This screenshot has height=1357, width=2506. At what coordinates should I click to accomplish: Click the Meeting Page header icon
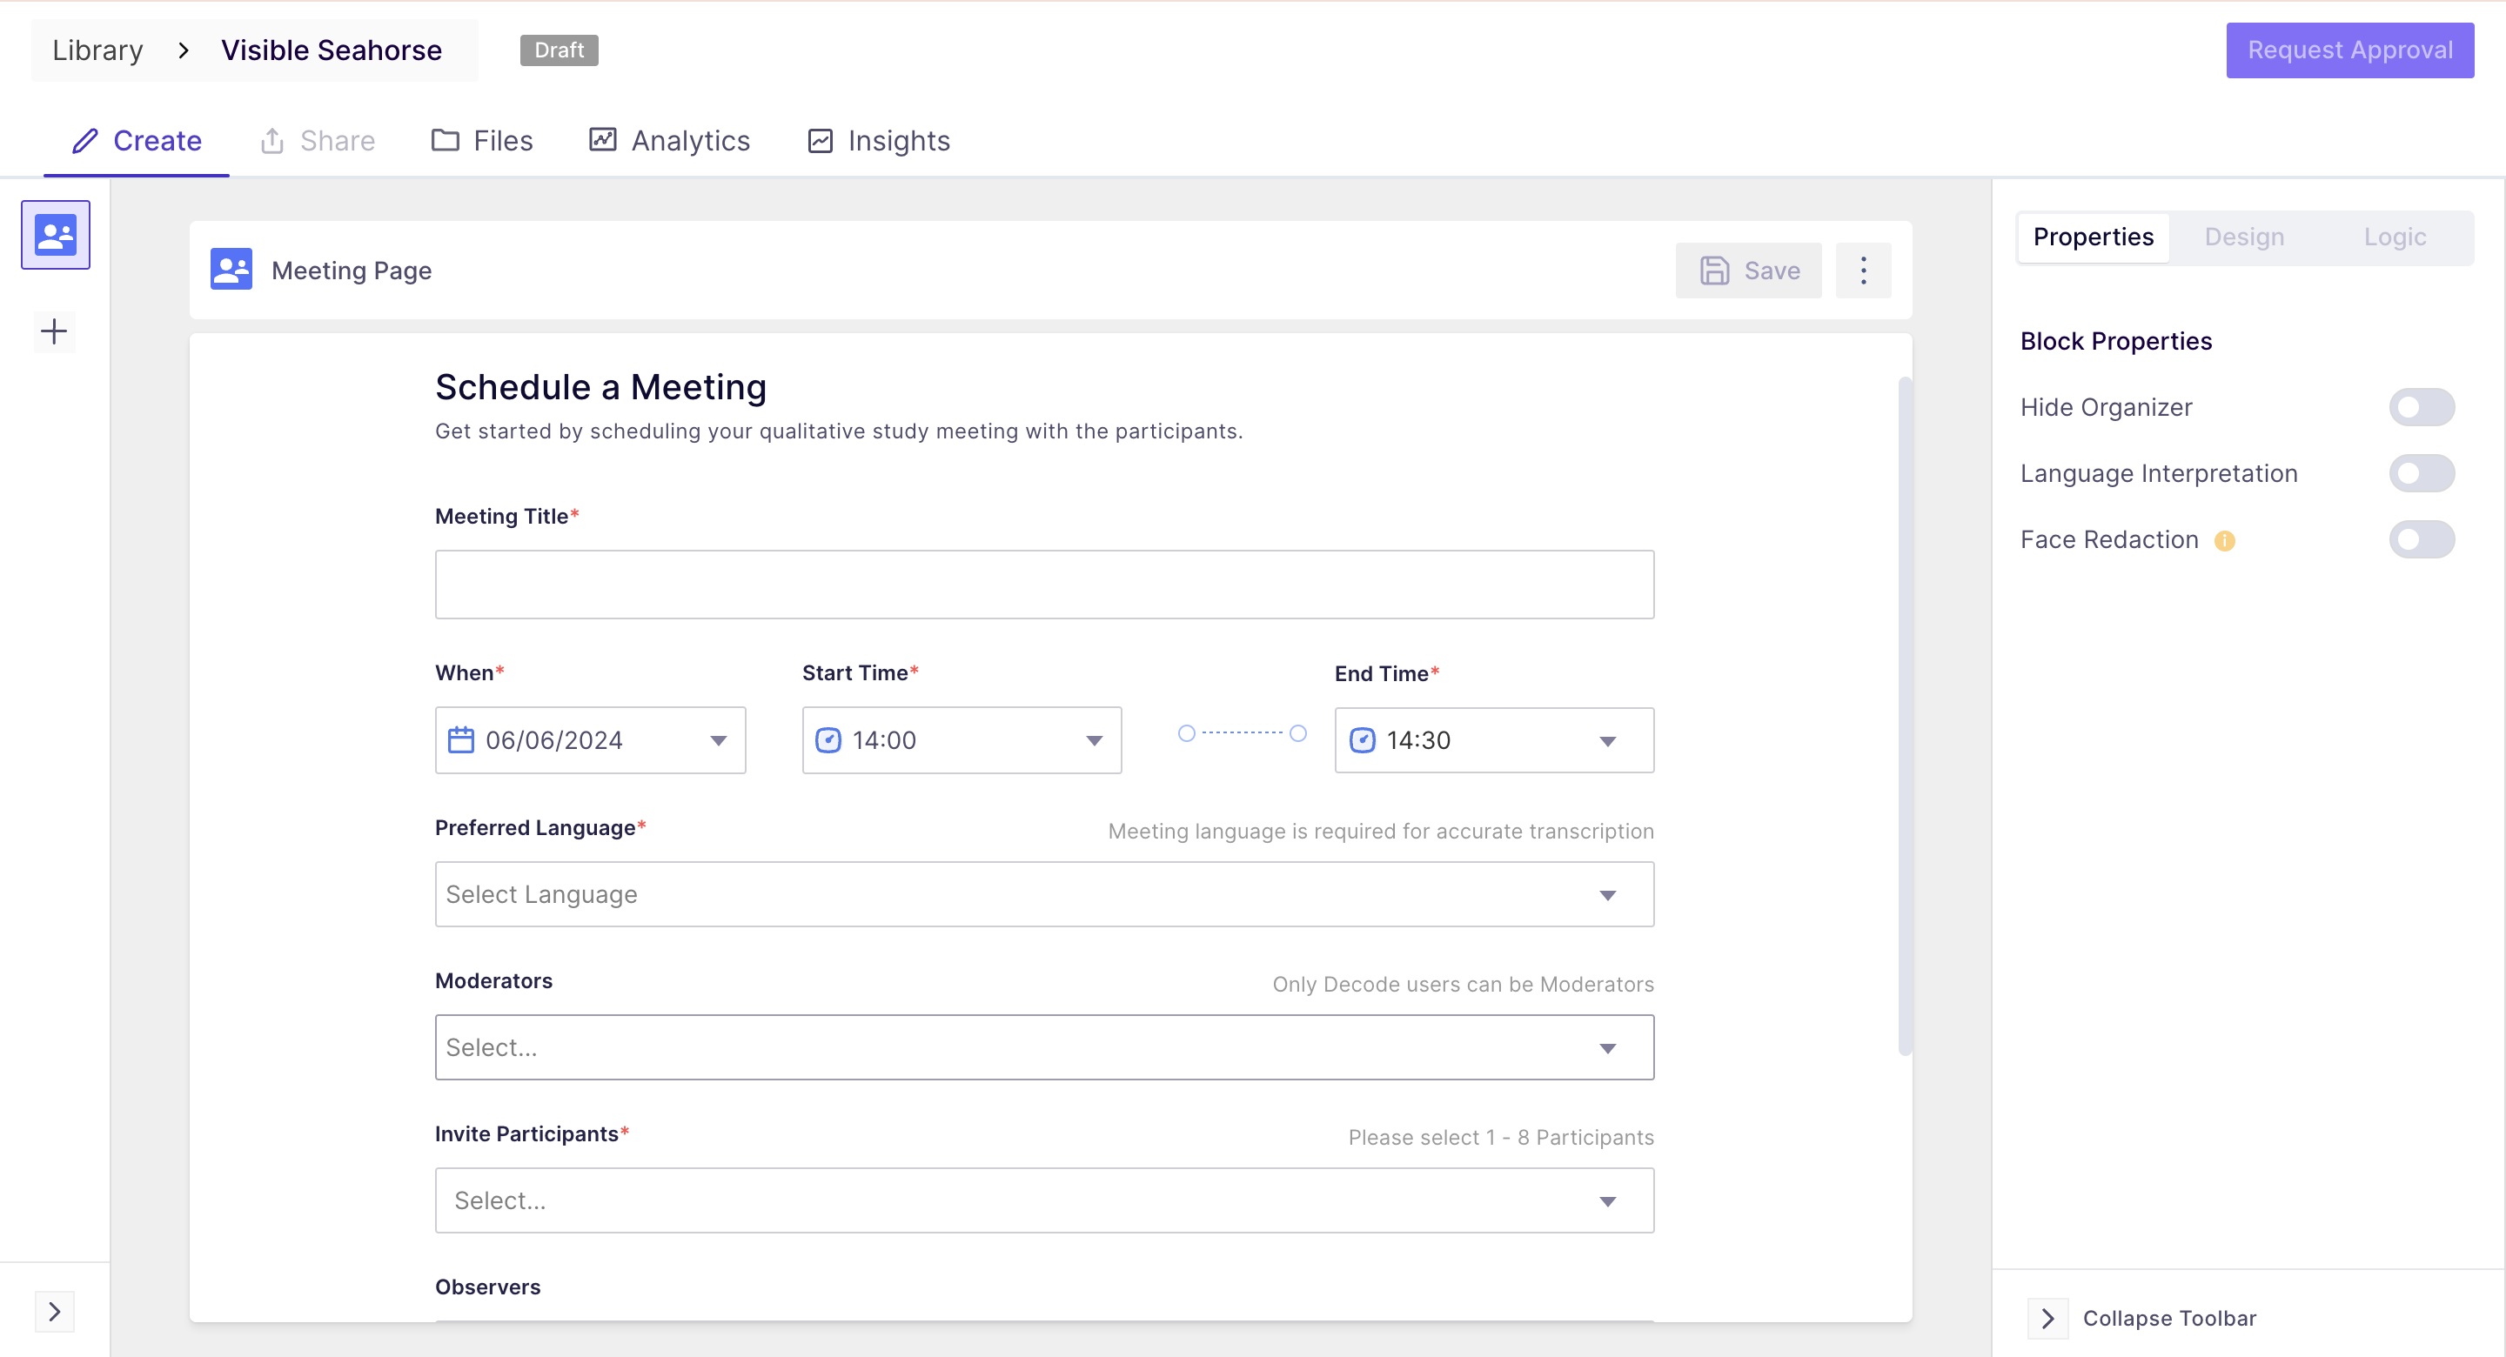[231, 270]
